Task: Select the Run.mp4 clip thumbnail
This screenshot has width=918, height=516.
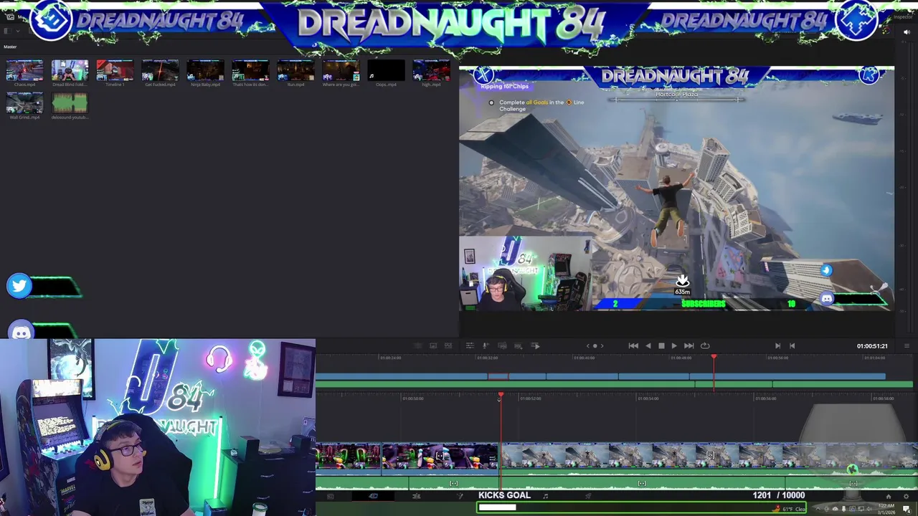Action: (x=295, y=71)
